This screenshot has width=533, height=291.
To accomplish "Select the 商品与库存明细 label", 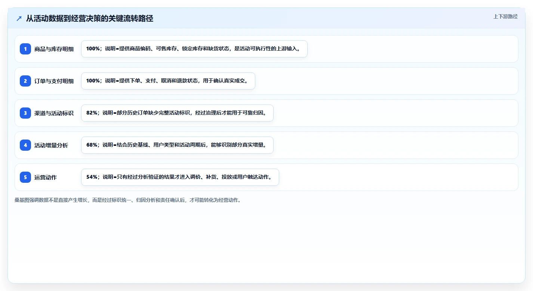I will (54, 49).
